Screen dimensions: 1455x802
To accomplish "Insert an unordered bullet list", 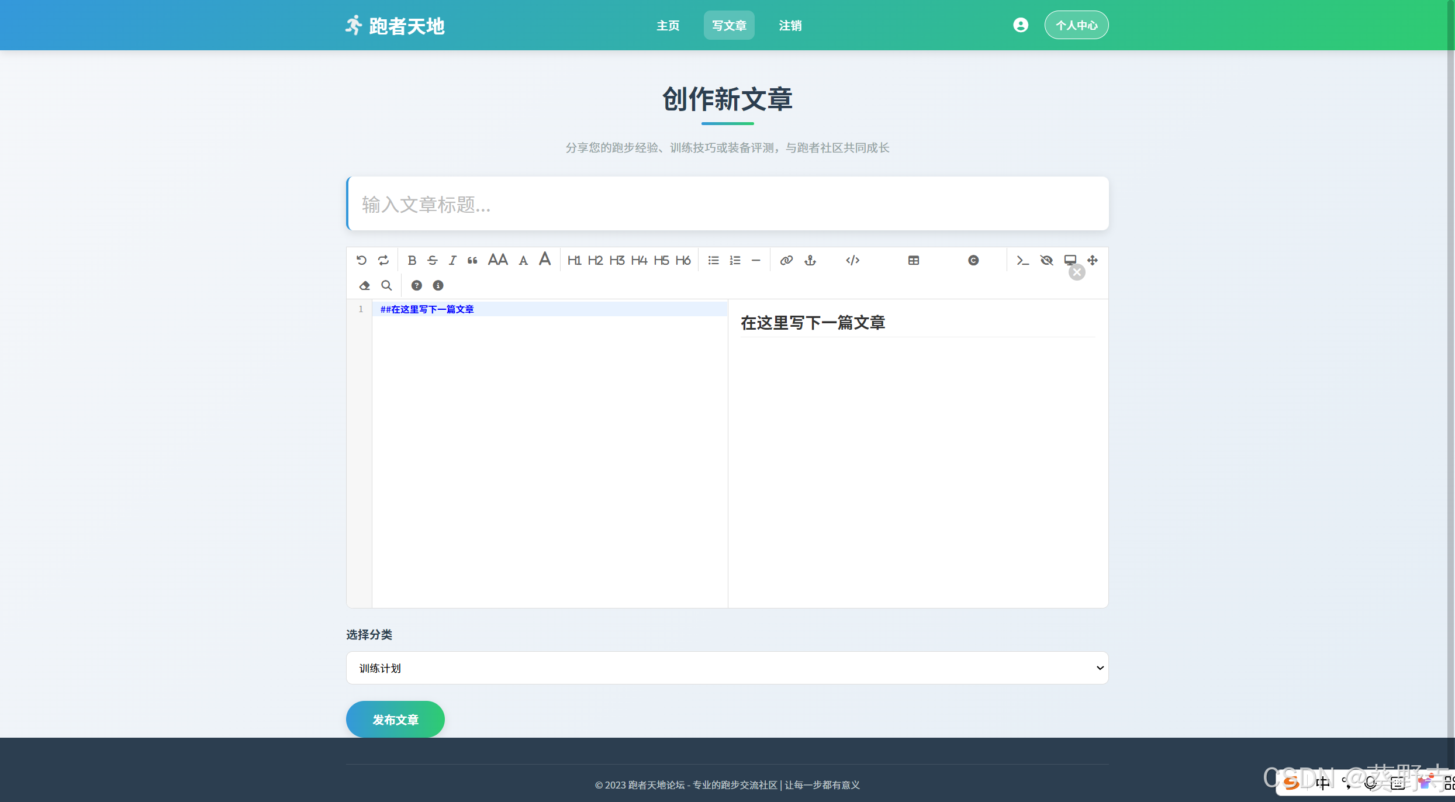I will [713, 260].
